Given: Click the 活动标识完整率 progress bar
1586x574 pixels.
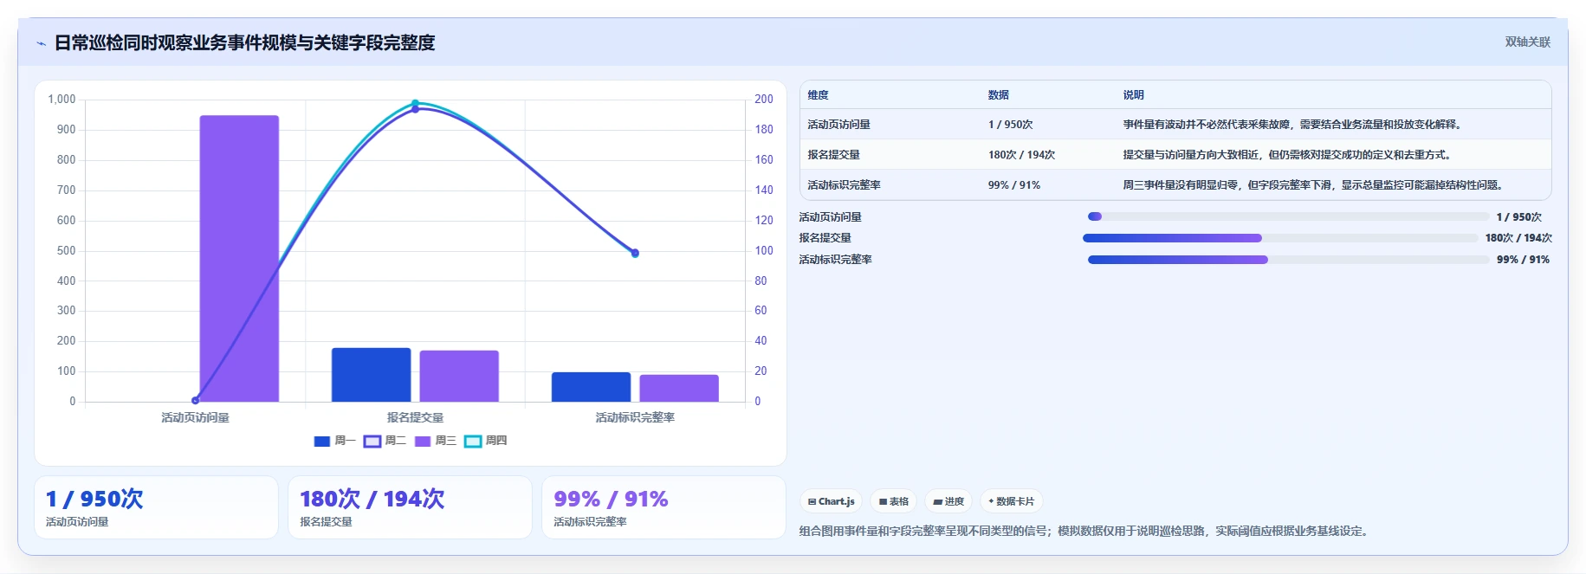Looking at the screenshot, I should 1288,260.
